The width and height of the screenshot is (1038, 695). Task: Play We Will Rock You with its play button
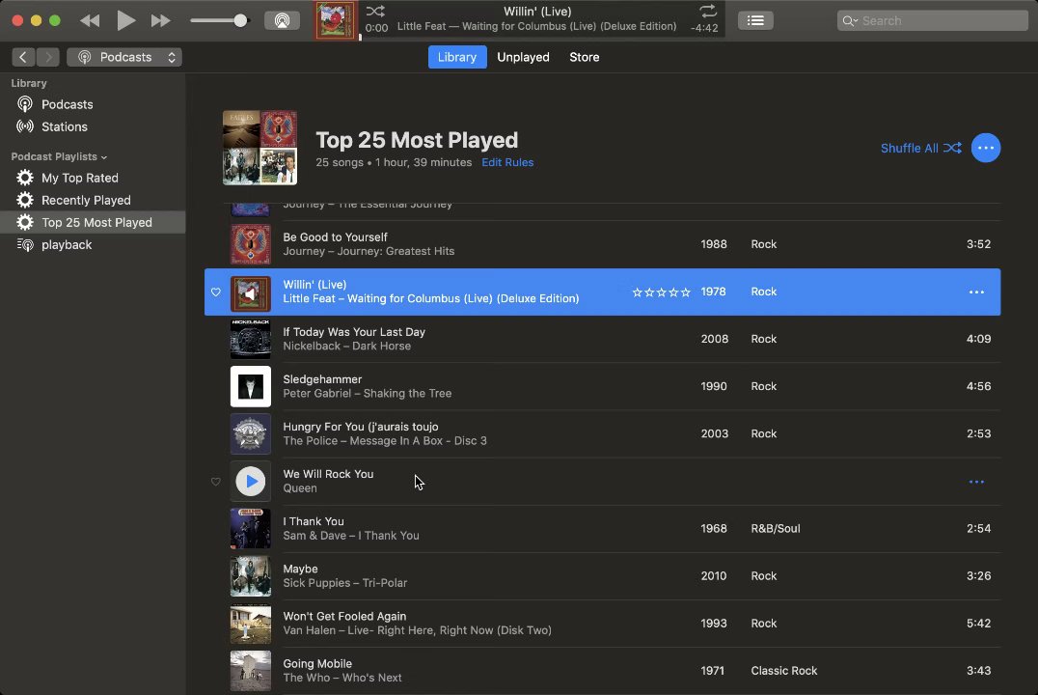click(x=250, y=482)
